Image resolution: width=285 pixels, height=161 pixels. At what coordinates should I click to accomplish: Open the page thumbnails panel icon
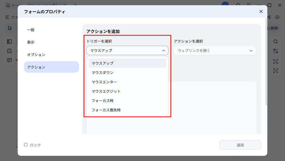point(9,42)
